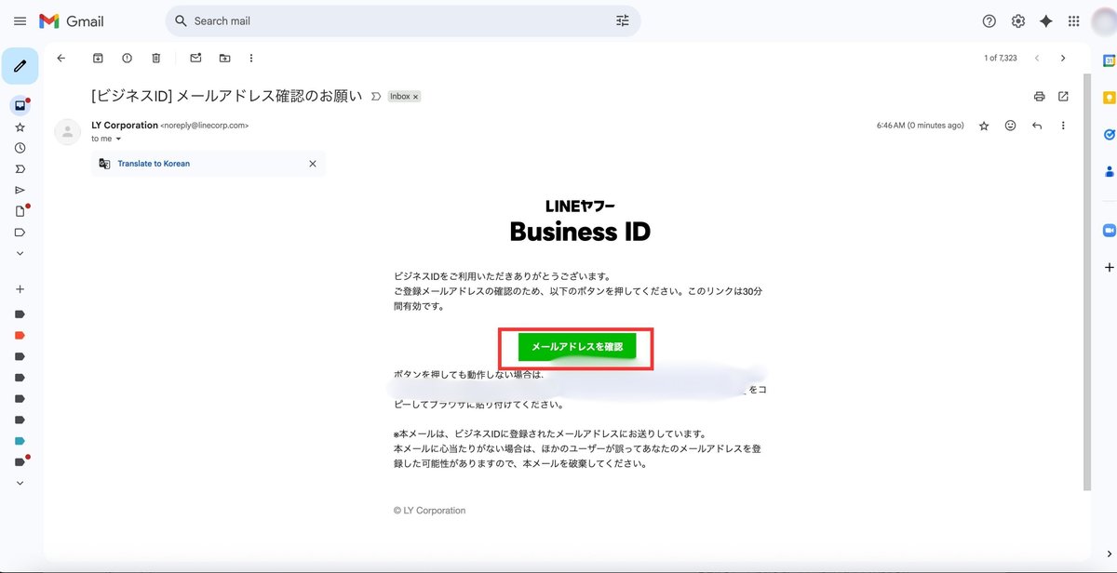
Task: Click timestamp '6:46 AM (0 minutes ago)'
Action: tap(921, 126)
